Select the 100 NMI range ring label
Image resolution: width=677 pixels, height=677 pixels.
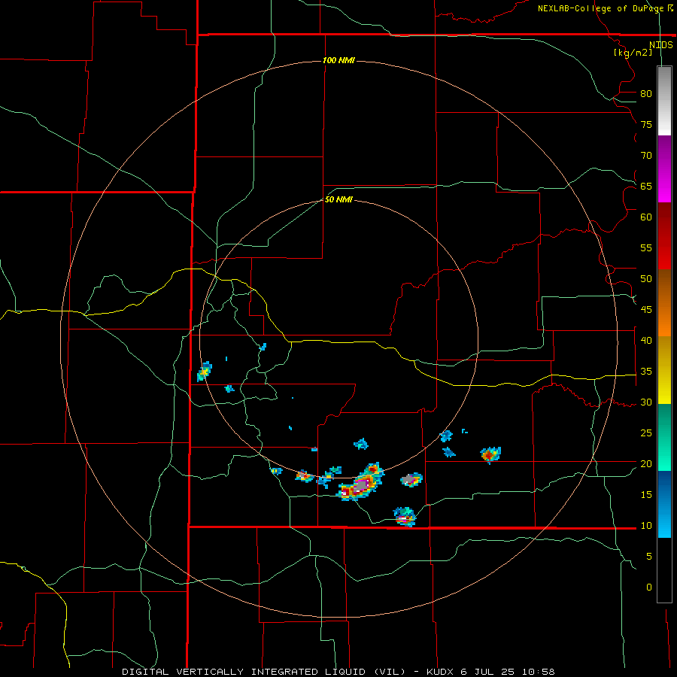click(x=338, y=60)
